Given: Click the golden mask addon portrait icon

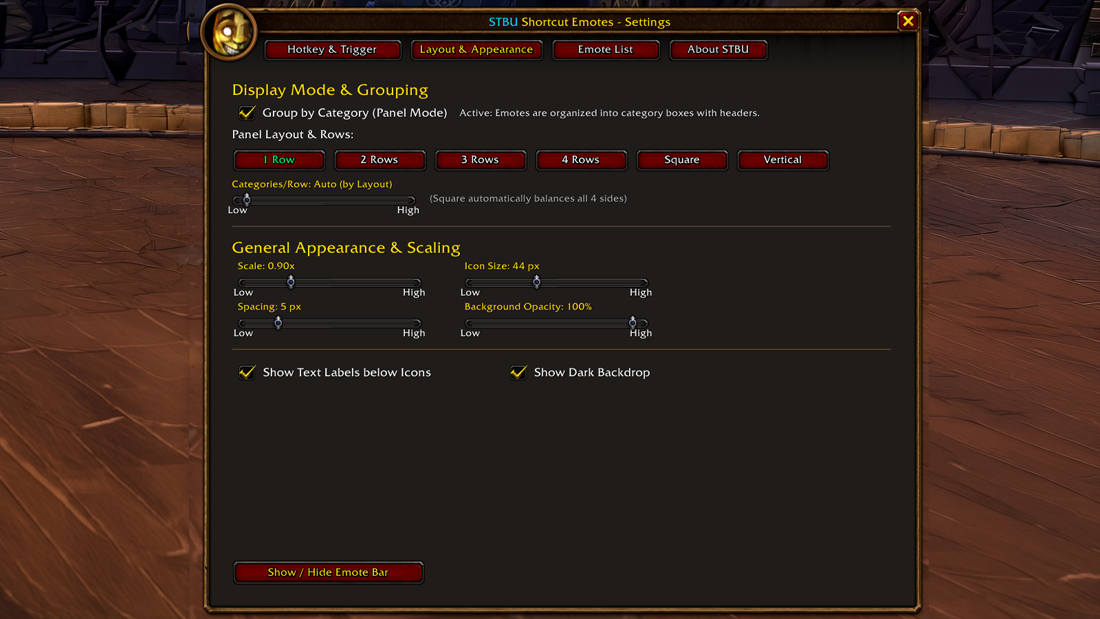Looking at the screenshot, I should point(230,32).
